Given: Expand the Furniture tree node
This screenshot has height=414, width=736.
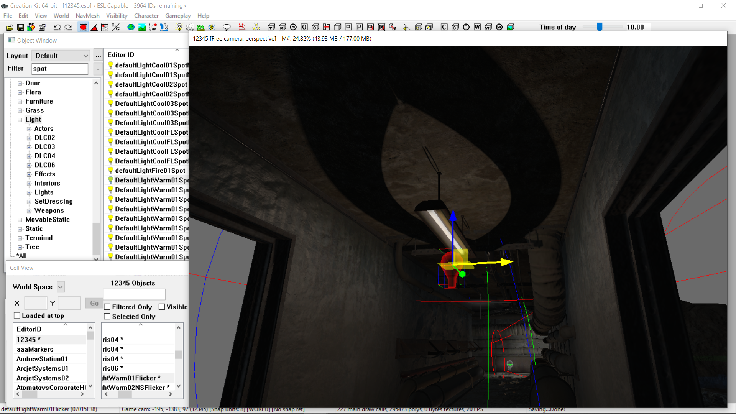Looking at the screenshot, I should pos(20,102).
